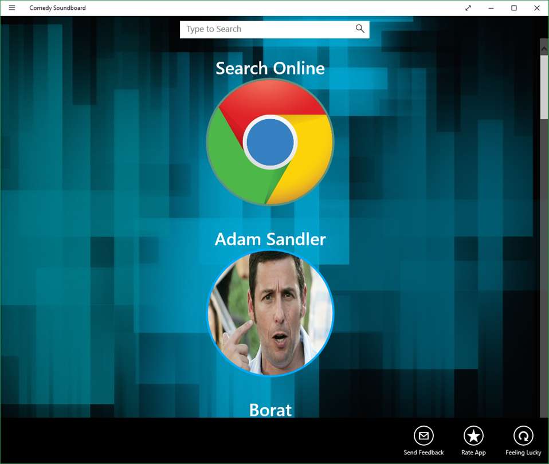Click the Rate App label

473,453
